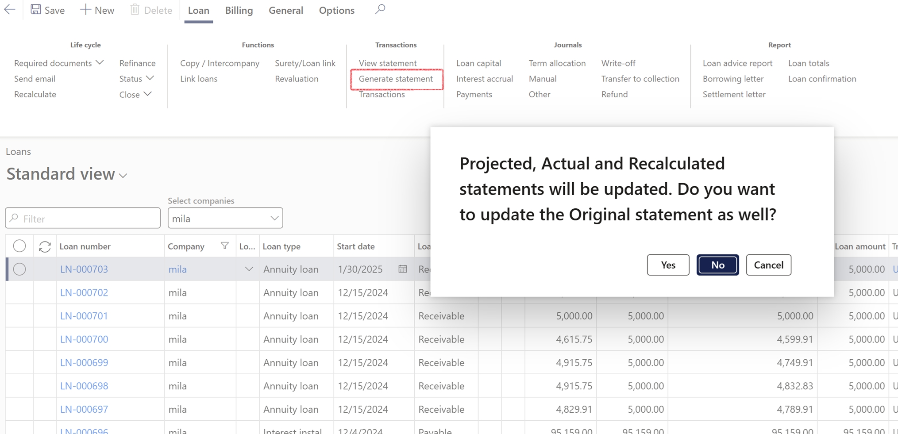Click Generate statement
898x434 pixels.
pos(396,79)
